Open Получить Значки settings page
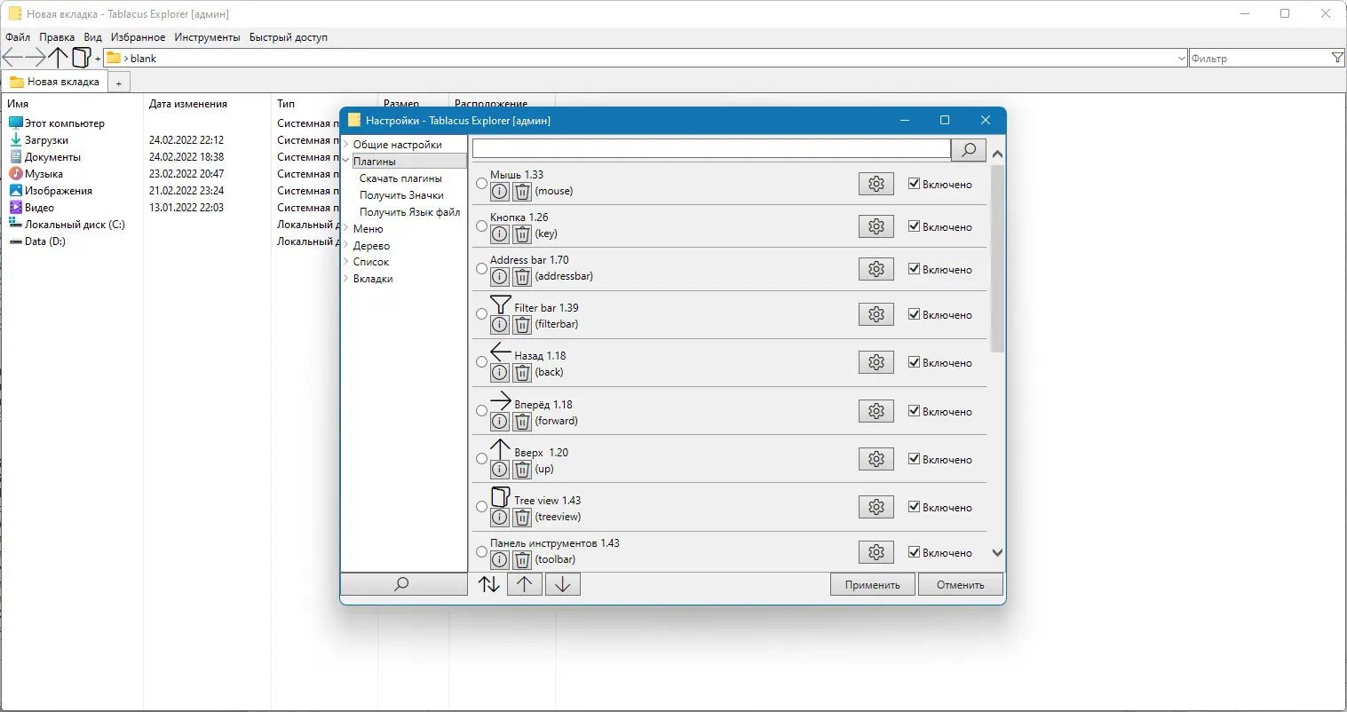Screen dimensions: 1347x712 click(401, 195)
